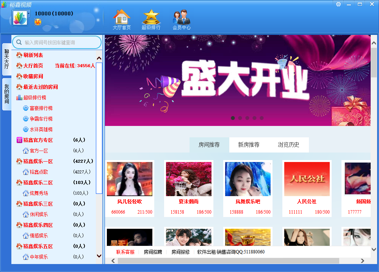Open 收藏房间 in the sidebar
Screen dimensions: 379x272
33,77
